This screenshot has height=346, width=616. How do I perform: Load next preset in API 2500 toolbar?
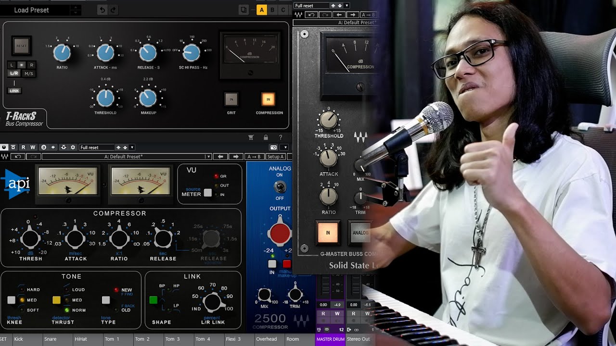click(236, 156)
